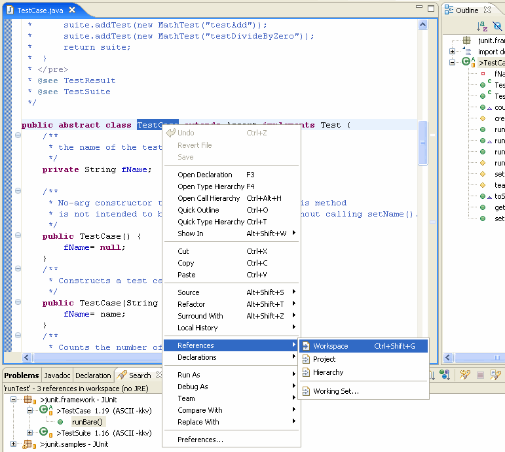Click the Workspace references search icon
The height and width of the screenshot is (452, 505).
306,346
